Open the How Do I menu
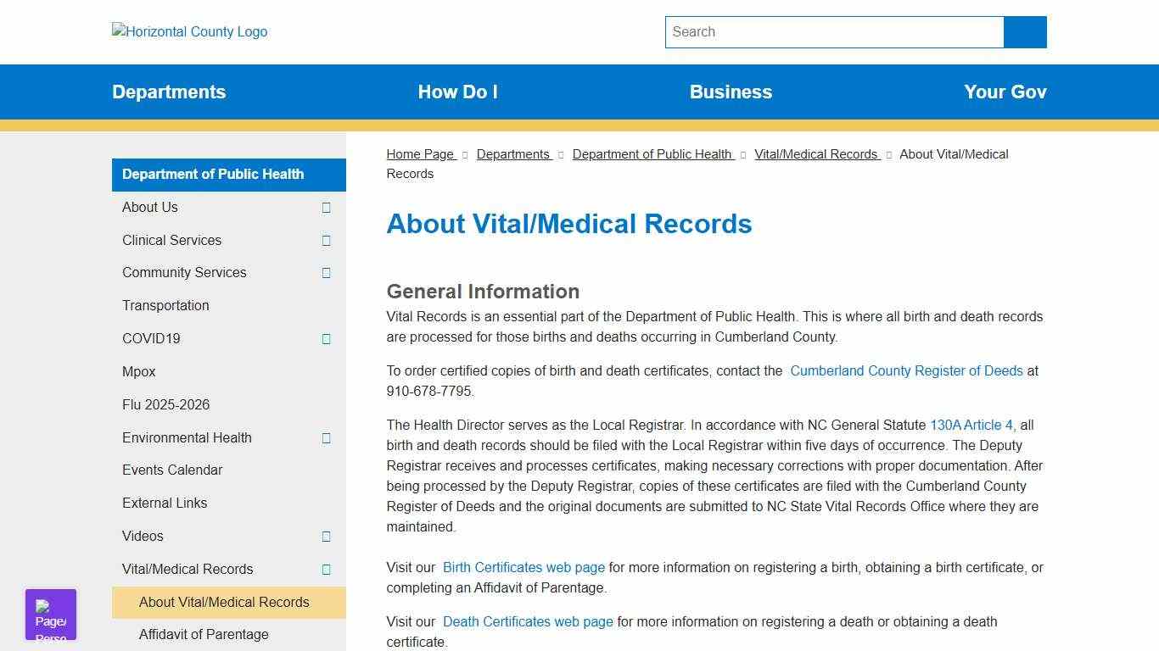 [457, 92]
